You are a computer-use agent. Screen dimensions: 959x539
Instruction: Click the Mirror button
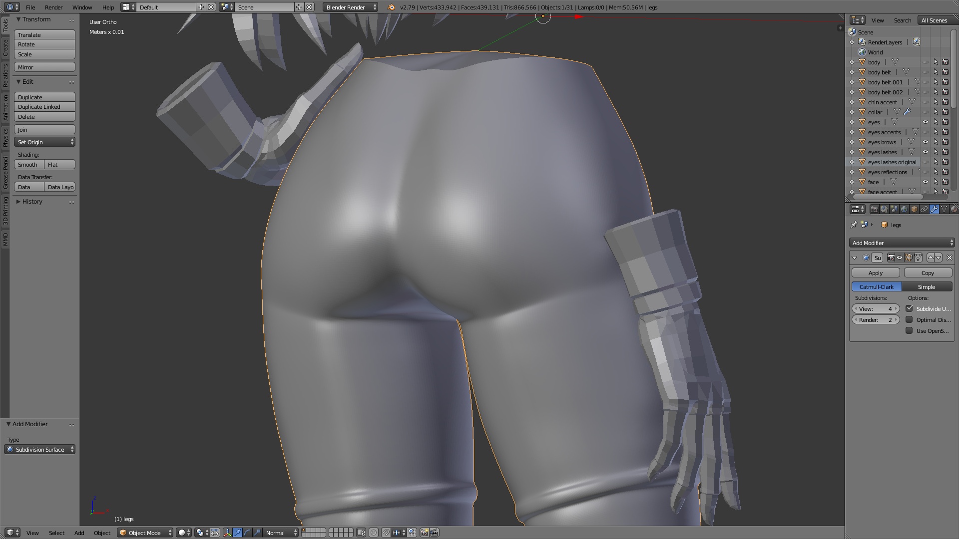[x=44, y=67]
